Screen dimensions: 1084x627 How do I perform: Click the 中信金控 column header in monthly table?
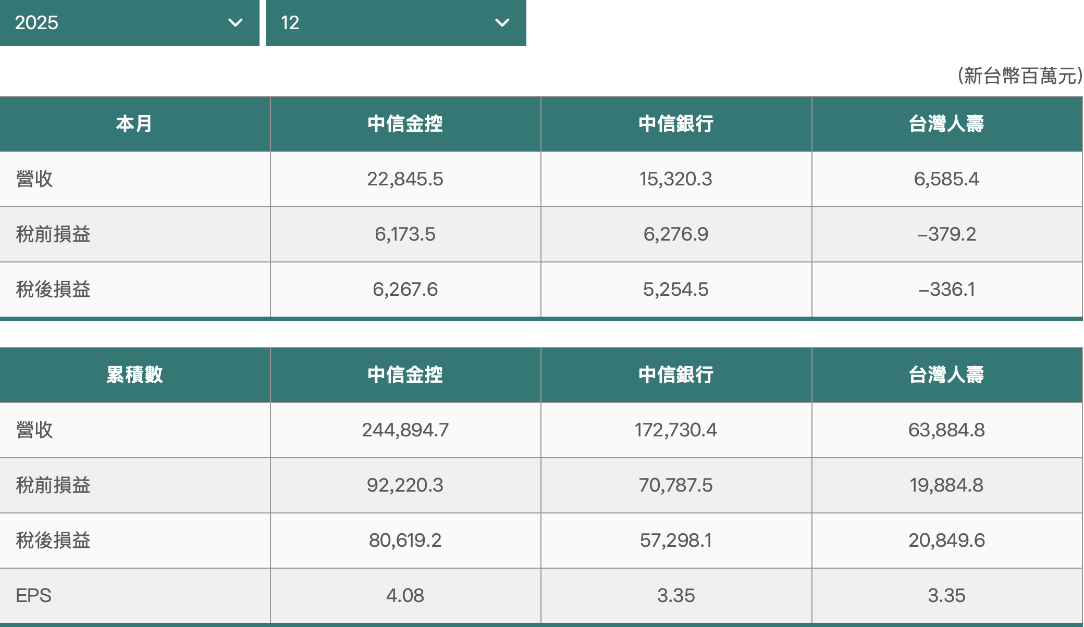[405, 123]
